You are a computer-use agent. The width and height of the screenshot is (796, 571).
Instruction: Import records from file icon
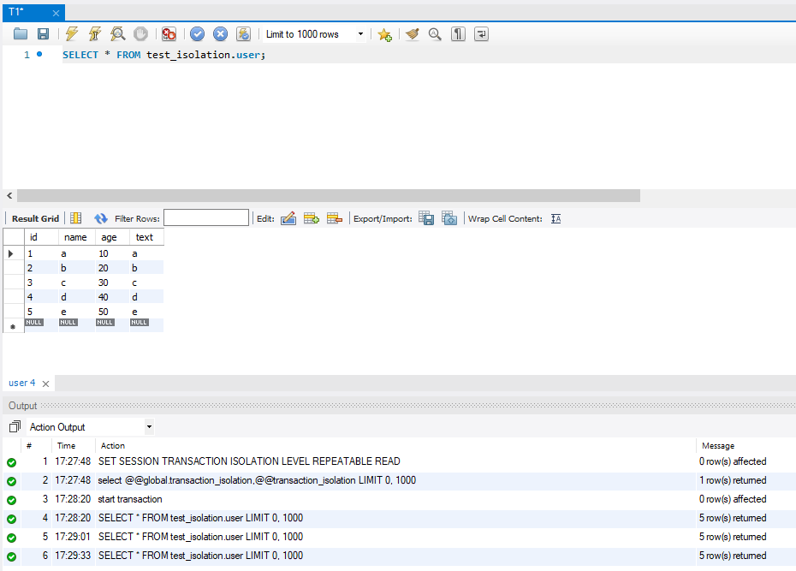(x=449, y=218)
